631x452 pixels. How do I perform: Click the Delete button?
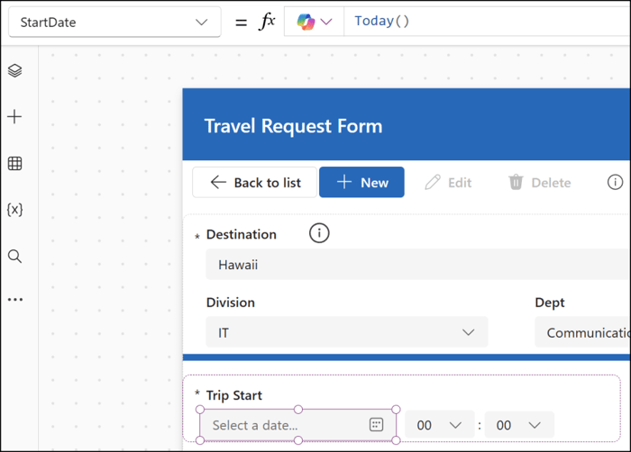pyautogui.click(x=539, y=182)
